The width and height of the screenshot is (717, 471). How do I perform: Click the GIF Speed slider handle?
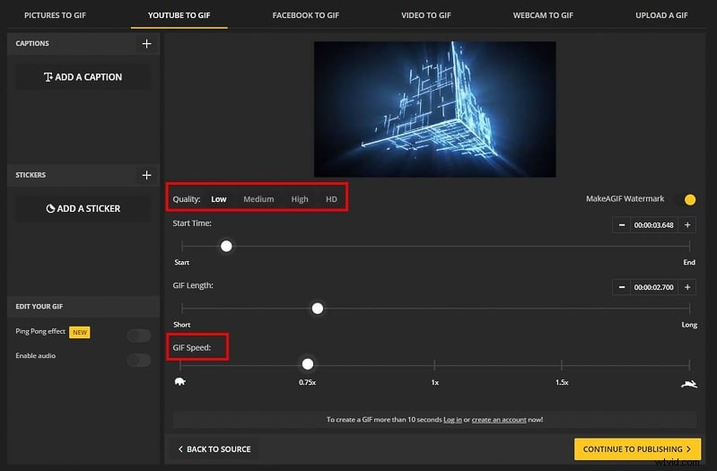tap(308, 364)
